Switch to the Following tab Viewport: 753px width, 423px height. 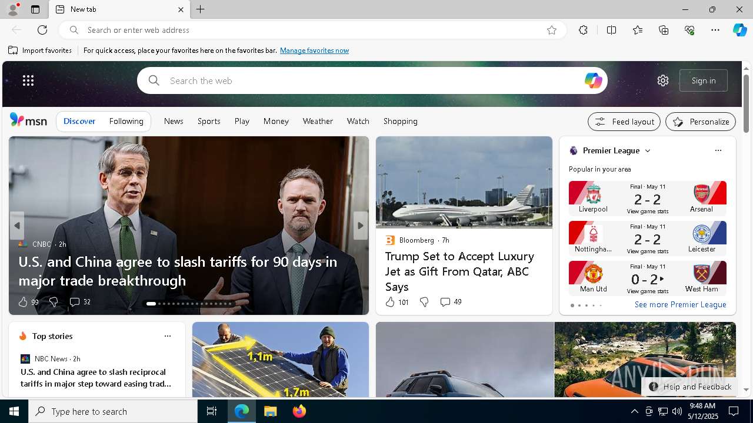(126, 121)
